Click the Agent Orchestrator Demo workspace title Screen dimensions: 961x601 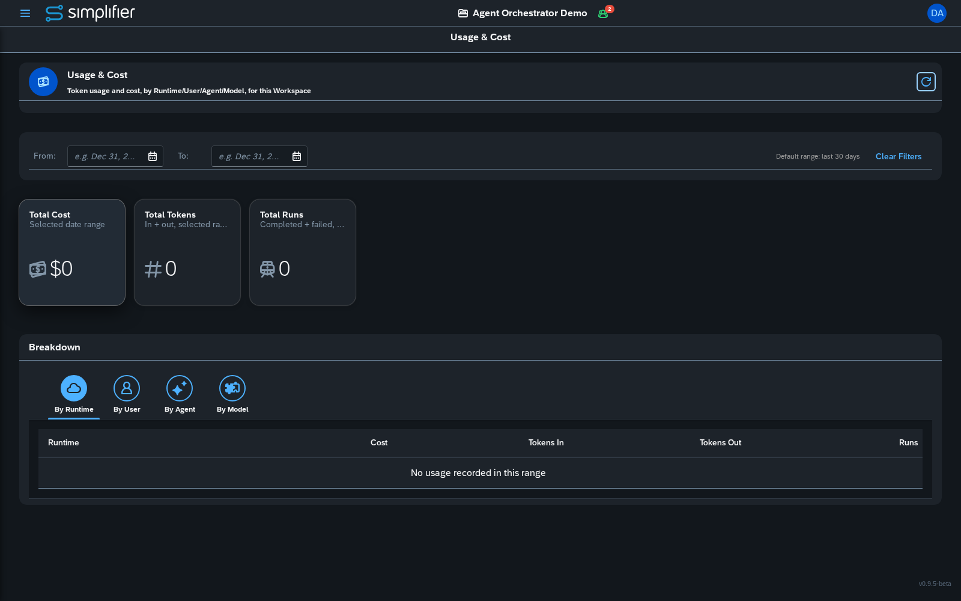click(x=530, y=13)
